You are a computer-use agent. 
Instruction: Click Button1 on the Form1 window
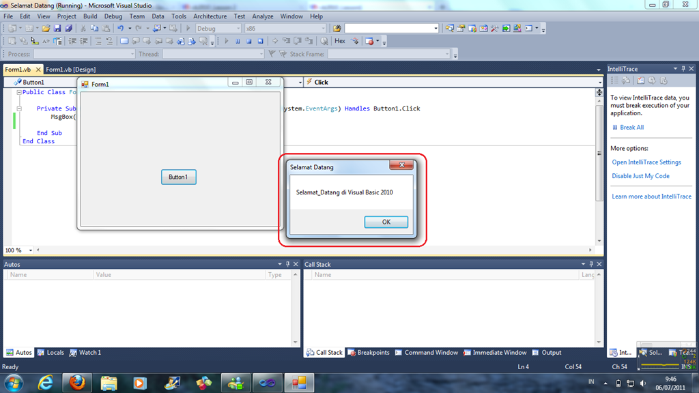coord(178,177)
